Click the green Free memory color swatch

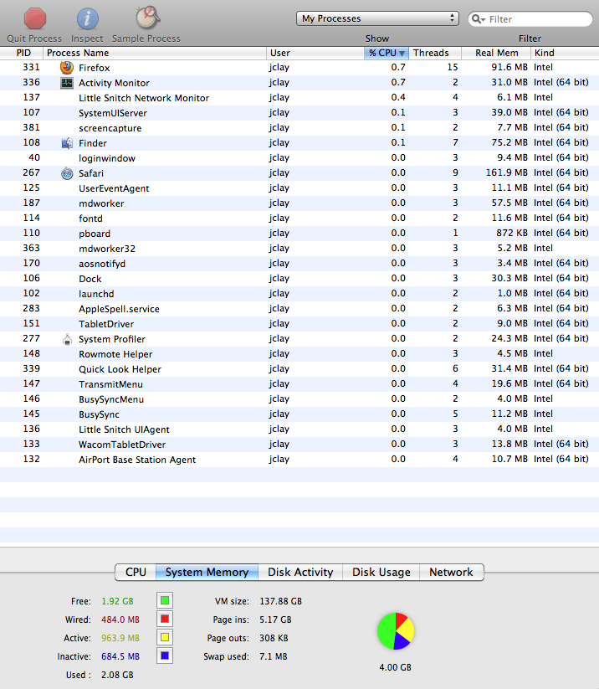point(165,600)
